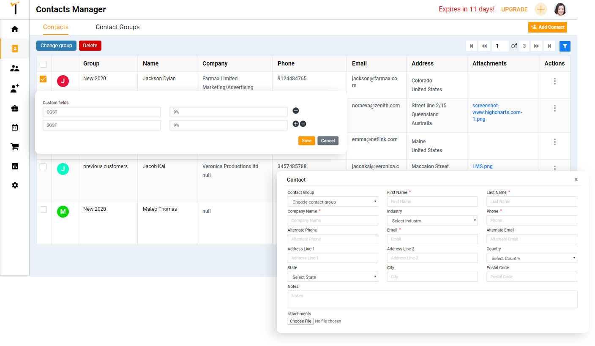Click the City input field
The height and width of the screenshot is (346, 595).
pos(432,277)
